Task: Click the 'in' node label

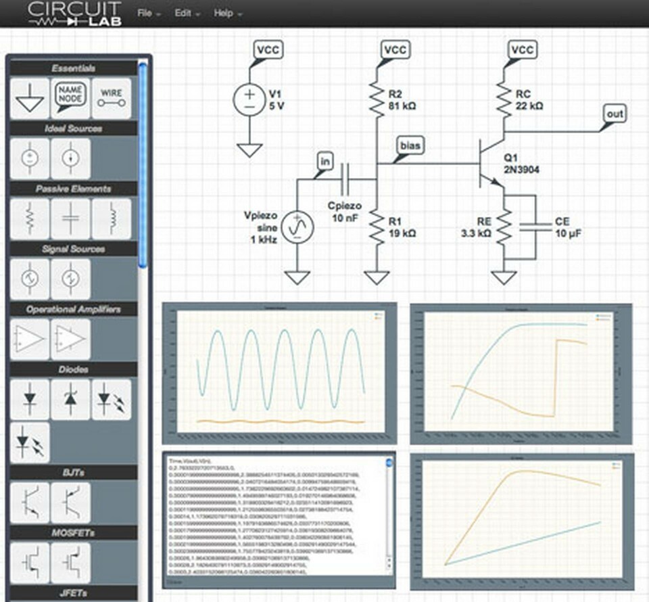Action: pyautogui.click(x=325, y=162)
